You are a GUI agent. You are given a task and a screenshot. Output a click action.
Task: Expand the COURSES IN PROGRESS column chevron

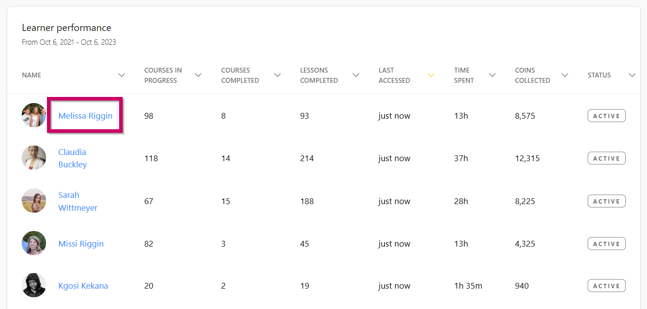coord(198,75)
